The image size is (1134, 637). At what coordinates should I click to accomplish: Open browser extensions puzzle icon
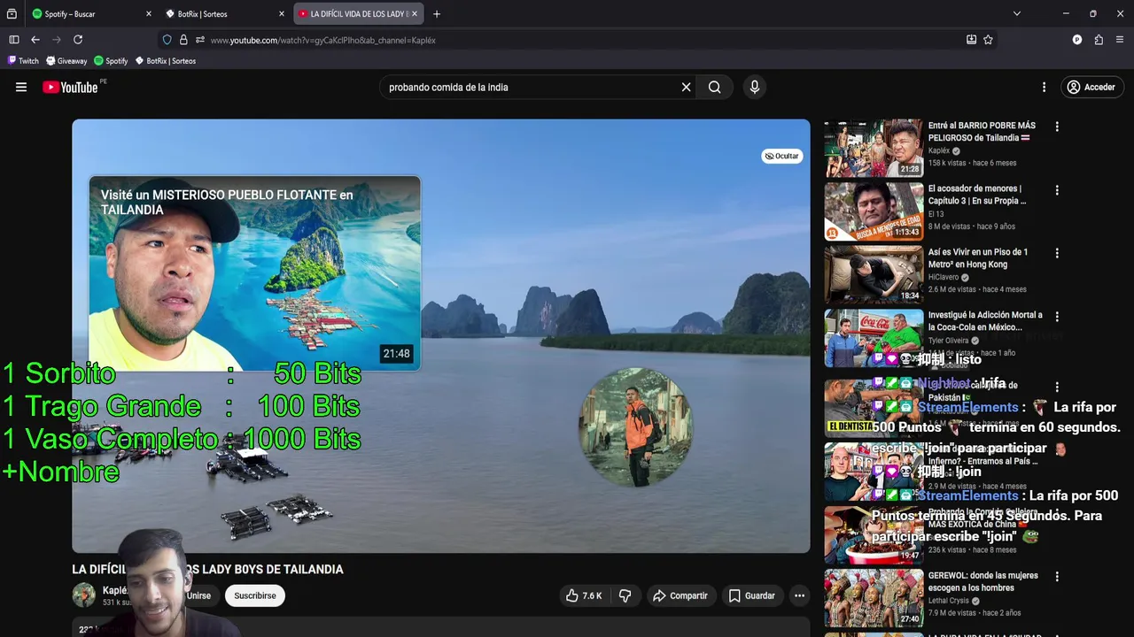[x=1099, y=40]
